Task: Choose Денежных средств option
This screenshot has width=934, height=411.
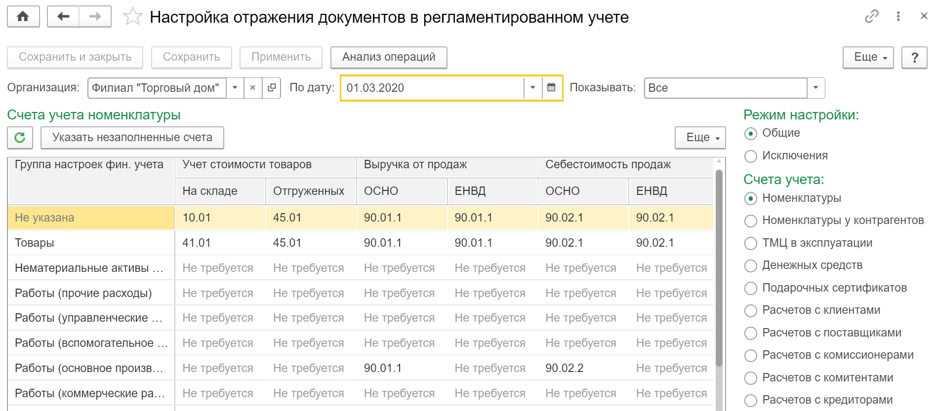Action: (803, 265)
